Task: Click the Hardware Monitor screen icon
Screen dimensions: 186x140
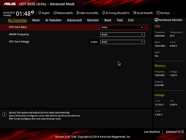Action: (156, 20)
